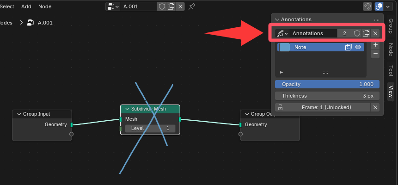
Task: Collapse the Subdivide Mesh node
Action: click(x=127, y=109)
